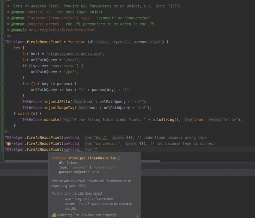Click the comment '// not because type is correct'
This screenshot has width=255, height=218.
click(183, 144)
